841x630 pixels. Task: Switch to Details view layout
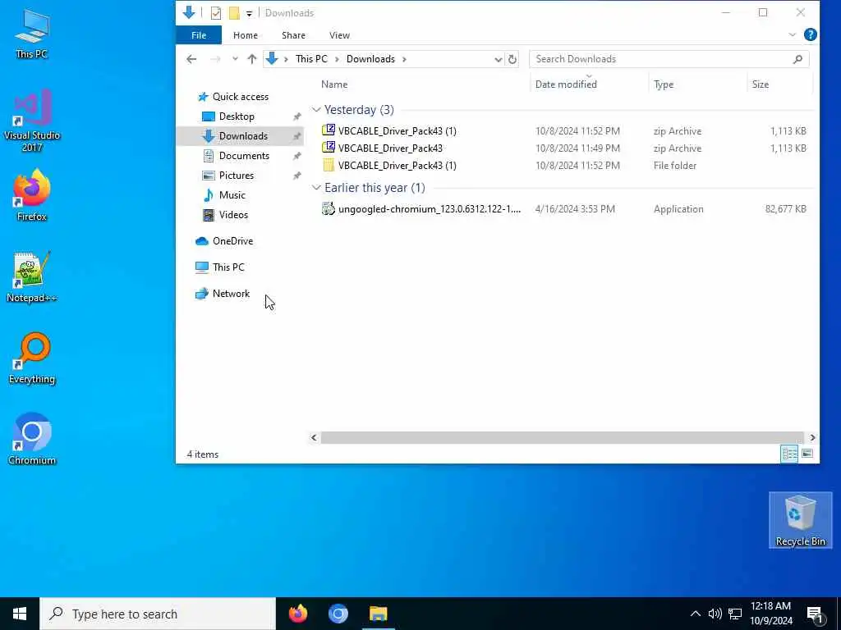coord(789,454)
